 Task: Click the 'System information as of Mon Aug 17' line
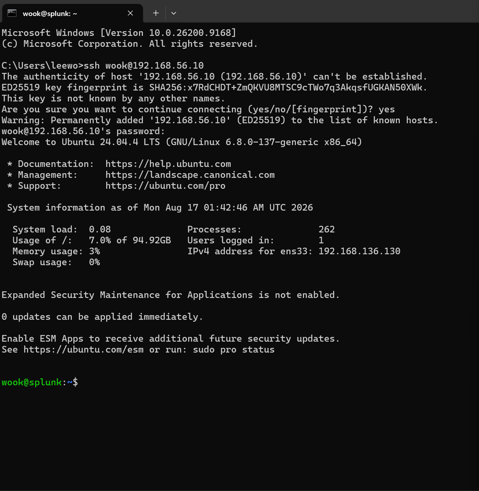(160, 208)
